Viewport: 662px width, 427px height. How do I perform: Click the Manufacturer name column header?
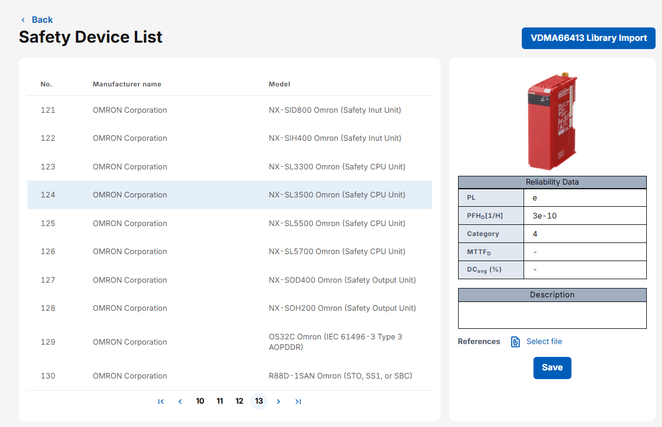coord(127,84)
